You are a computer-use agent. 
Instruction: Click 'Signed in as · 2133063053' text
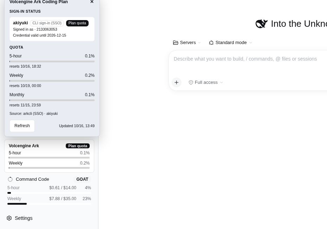tap(35, 30)
